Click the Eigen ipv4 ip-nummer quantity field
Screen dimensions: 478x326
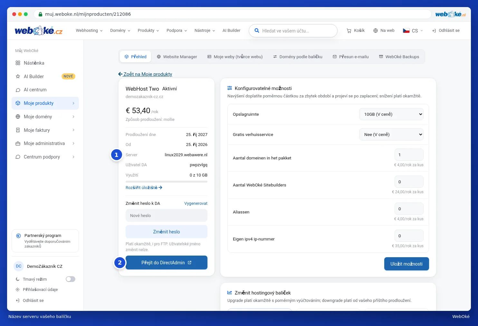pos(409,236)
